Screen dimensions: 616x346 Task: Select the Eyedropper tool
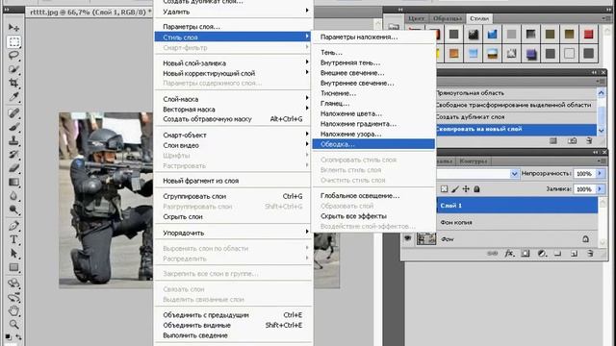pyautogui.click(x=13, y=96)
